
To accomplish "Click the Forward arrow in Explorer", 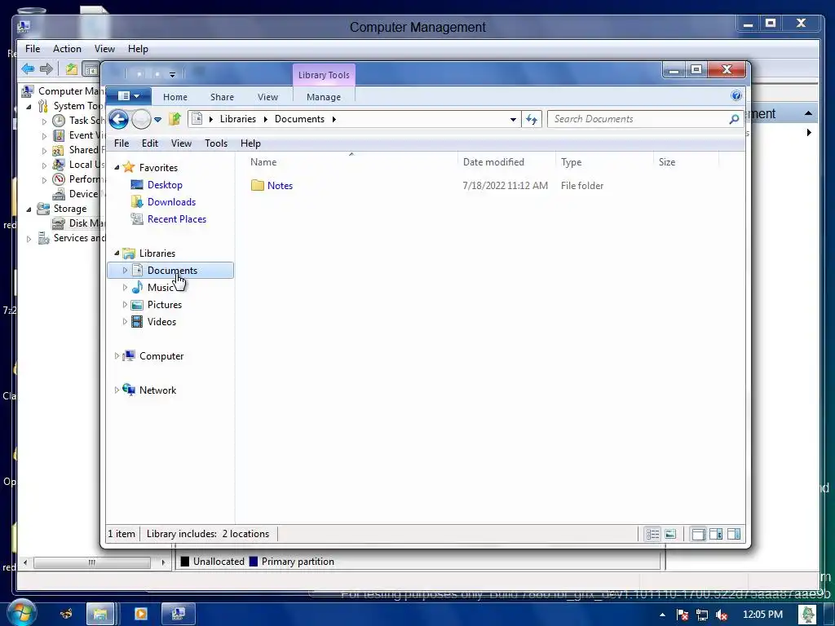I will click(x=141, y=119).
